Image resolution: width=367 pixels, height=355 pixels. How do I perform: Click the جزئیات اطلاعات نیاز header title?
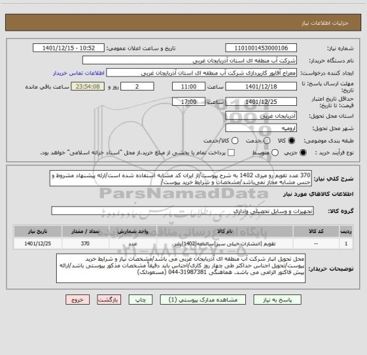tap(325, 23)
